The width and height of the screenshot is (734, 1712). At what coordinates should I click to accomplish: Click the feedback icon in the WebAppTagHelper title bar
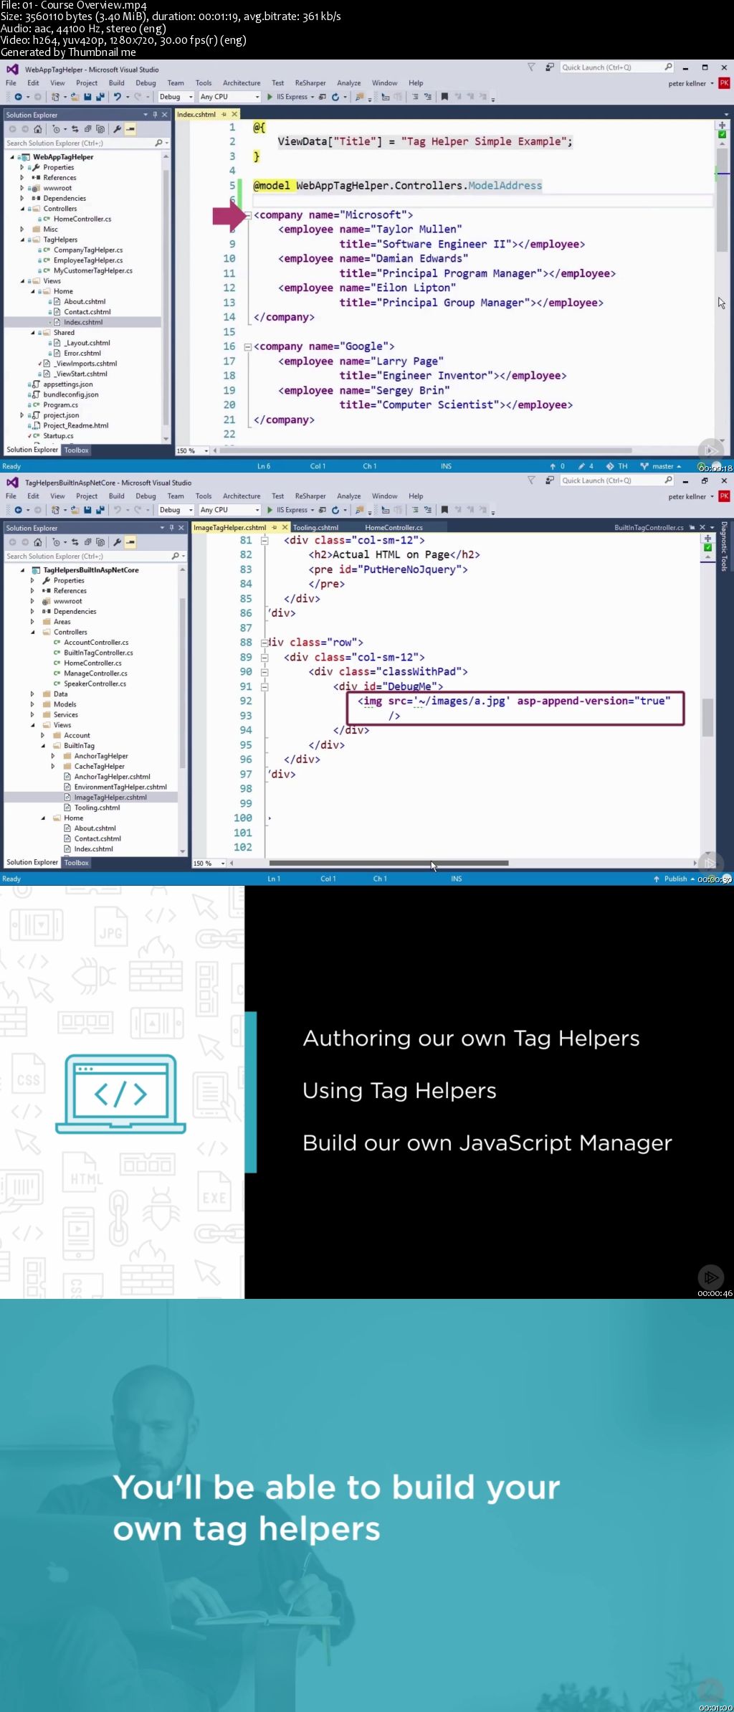point(550,67)
